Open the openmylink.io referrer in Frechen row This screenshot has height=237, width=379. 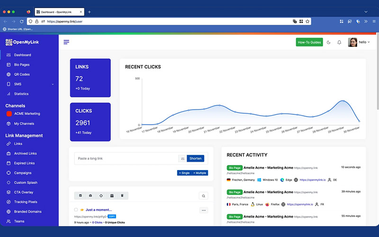pos(313,180)
